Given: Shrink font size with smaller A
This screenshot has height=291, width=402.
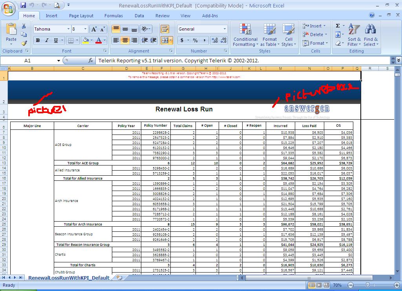Looking at the screenshot, I should (x=102, y=29).
